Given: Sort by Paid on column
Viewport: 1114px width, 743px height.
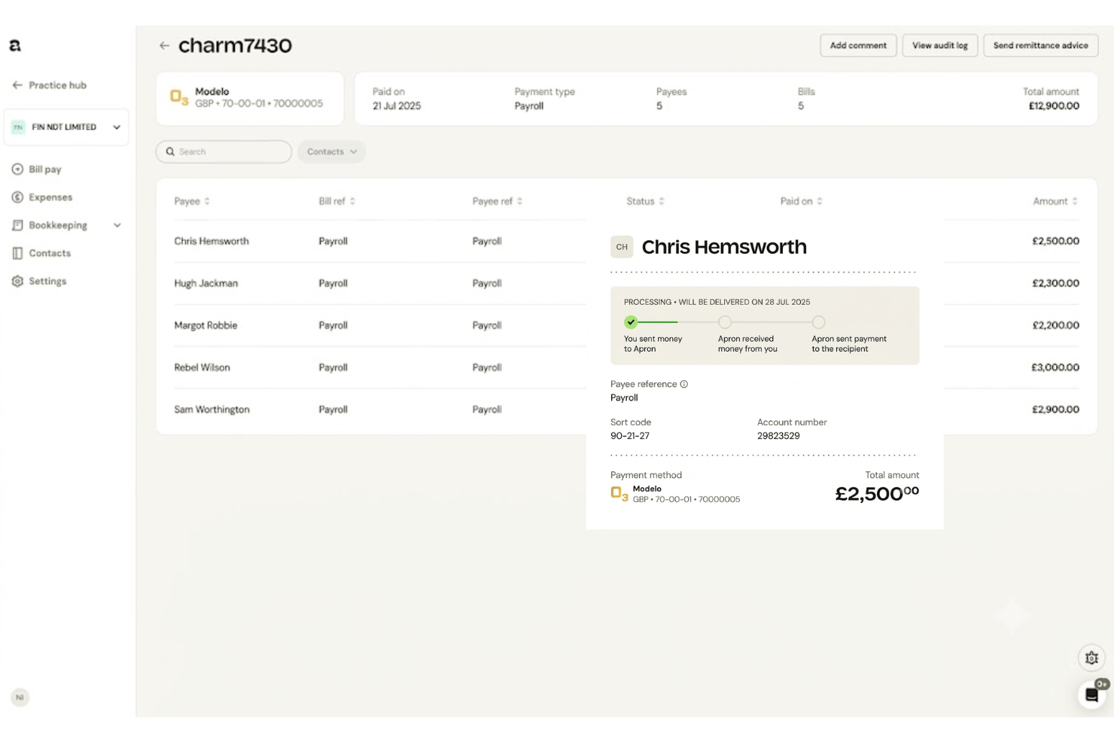Looking at the screenshot, I should click(x=801, y=201).
